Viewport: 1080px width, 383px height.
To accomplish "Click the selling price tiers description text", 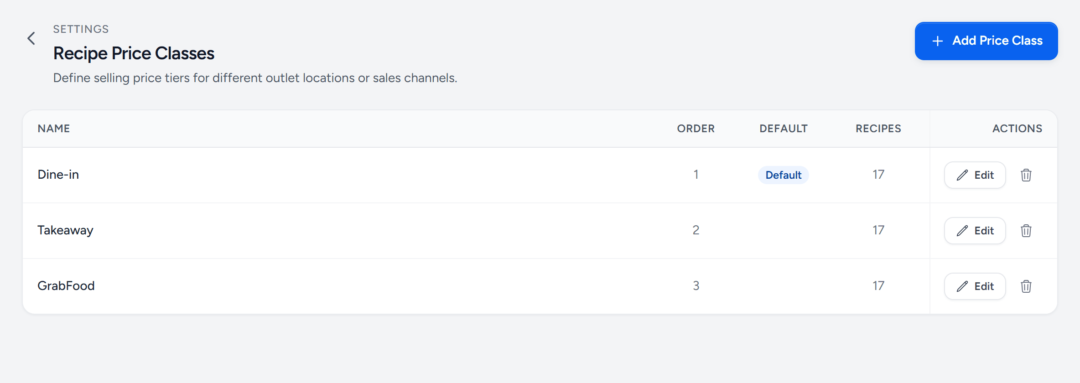I will (x=255, y=78).
